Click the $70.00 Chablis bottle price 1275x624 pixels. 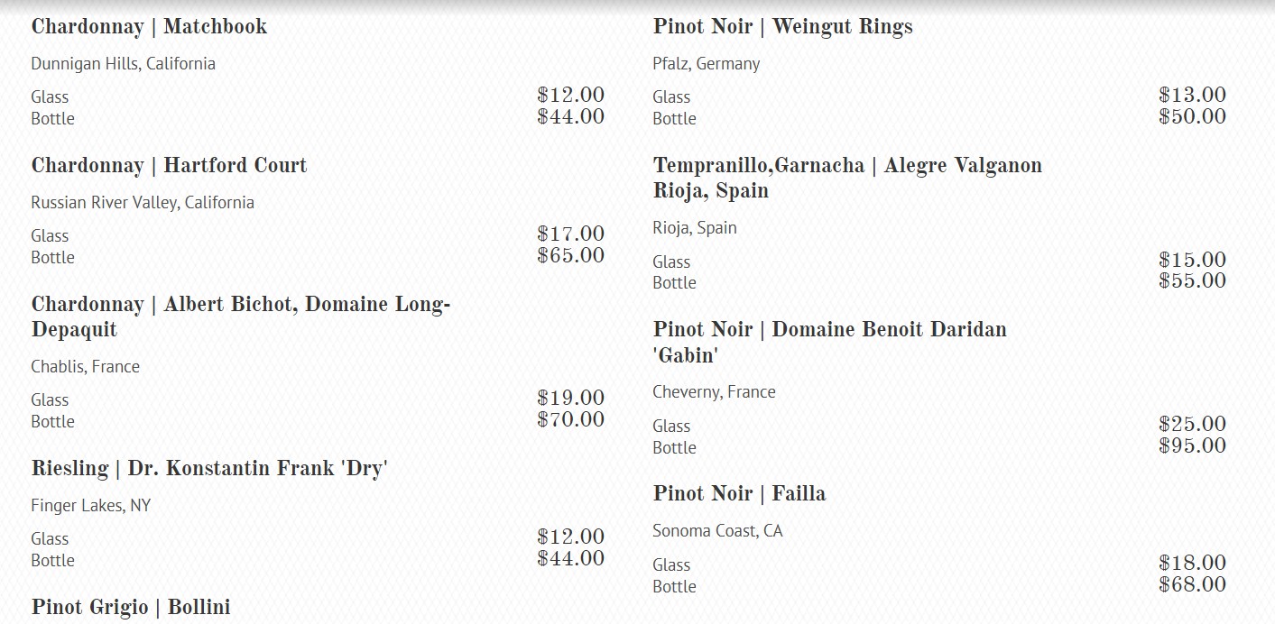point(570,420)
